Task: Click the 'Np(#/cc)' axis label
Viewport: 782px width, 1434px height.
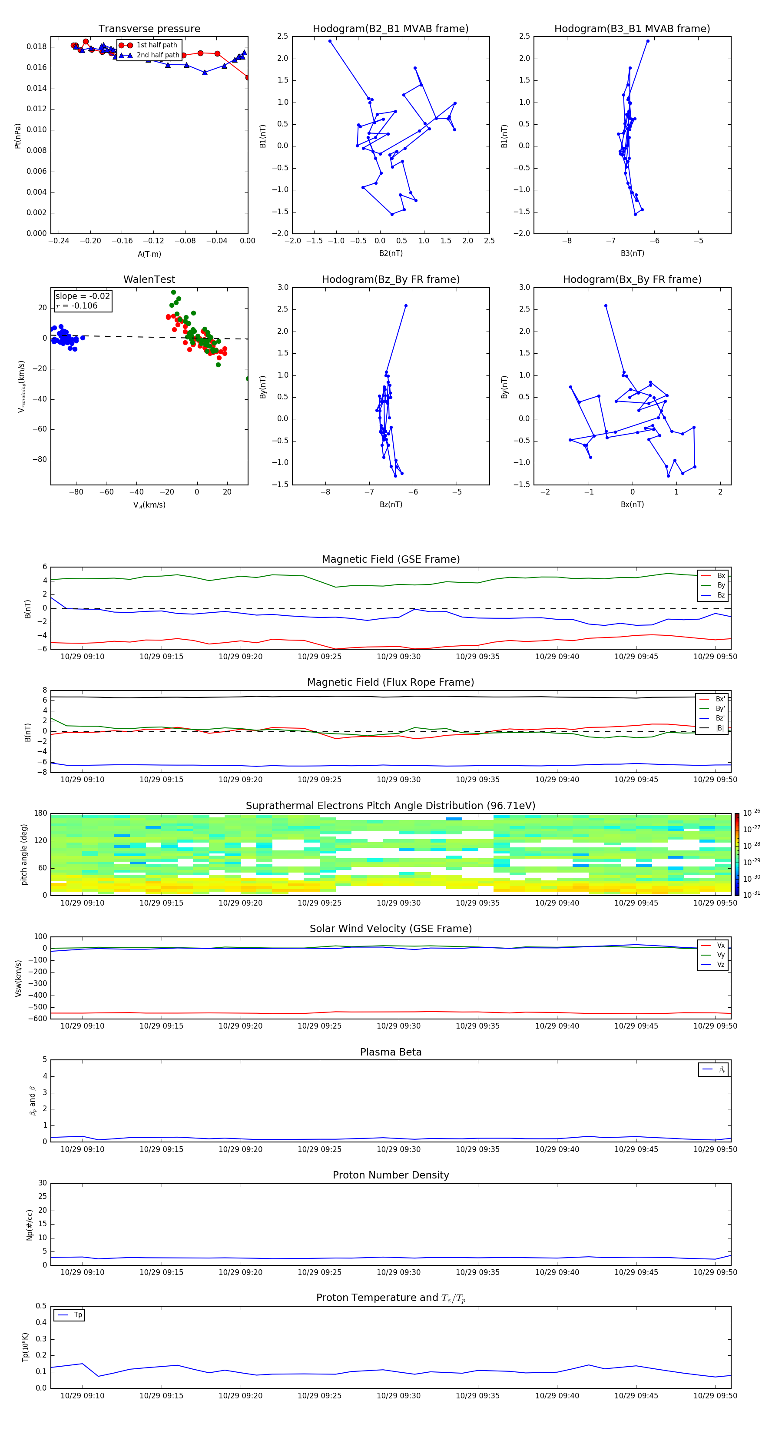Action: (30, 1225)
